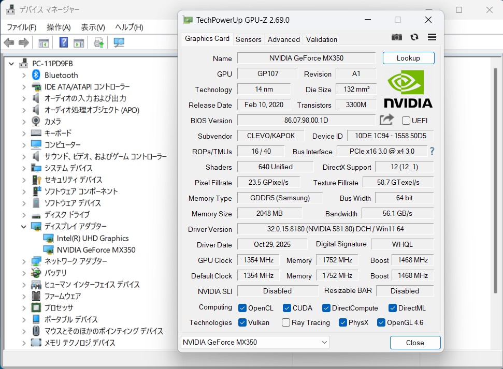Expand the ポータブル デバイス node
Viewport: 503px width, 369px height.
pos(24,320)
